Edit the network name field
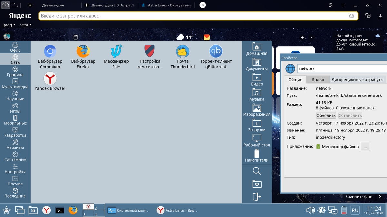Image resolution: width=387 pixels, height=217 pixels. 342,68
